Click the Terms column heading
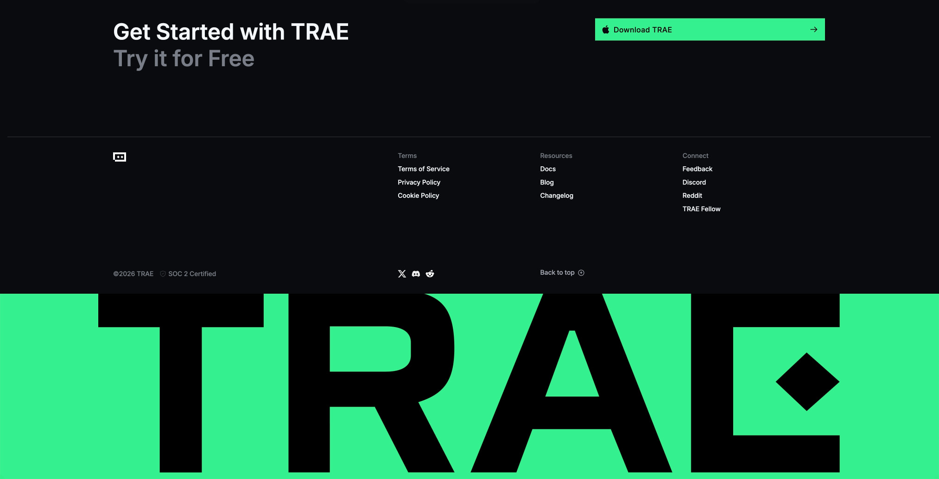 (407, 156)
